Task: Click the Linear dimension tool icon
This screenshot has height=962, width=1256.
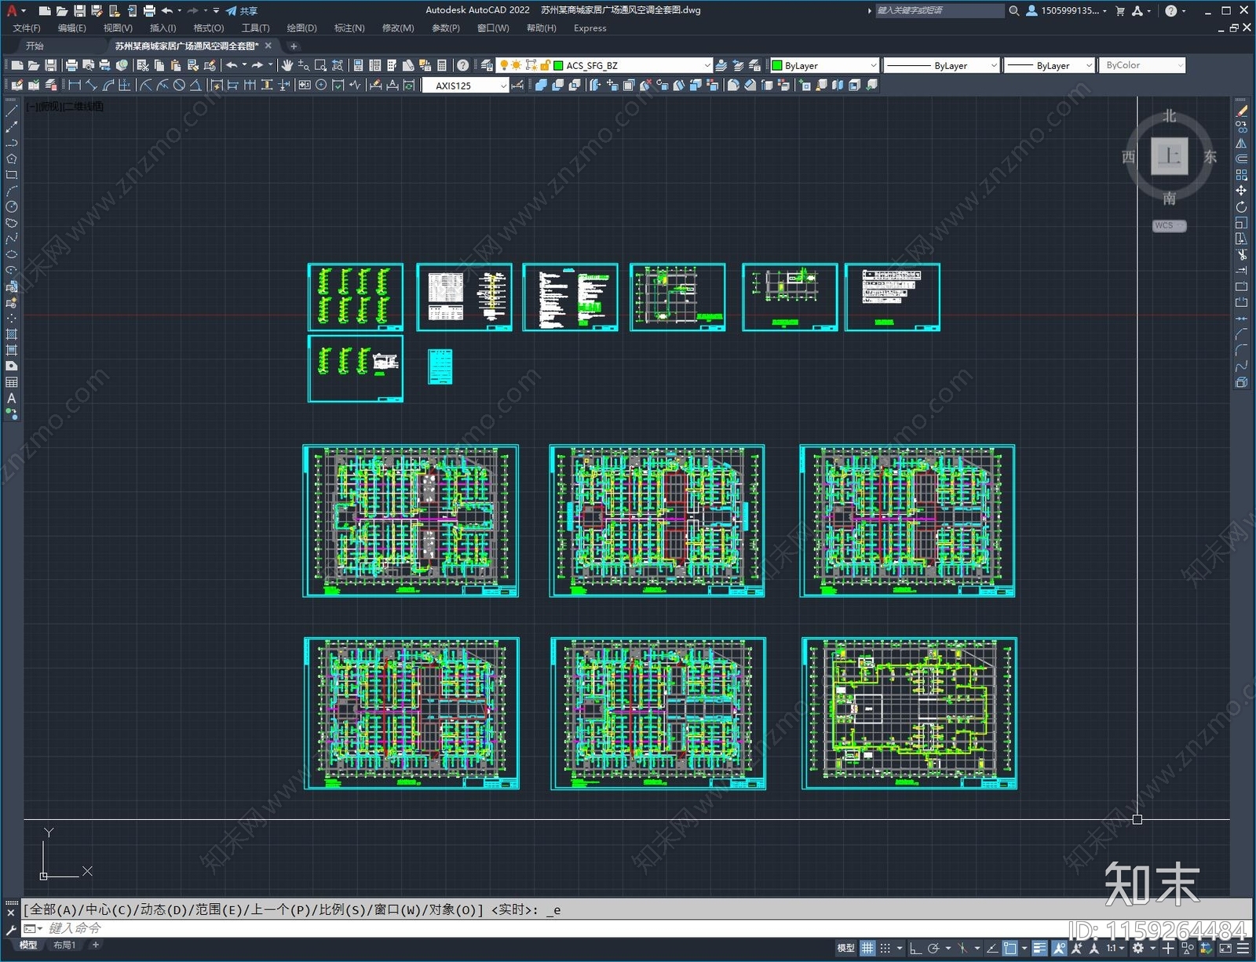Action: (75, 86)
